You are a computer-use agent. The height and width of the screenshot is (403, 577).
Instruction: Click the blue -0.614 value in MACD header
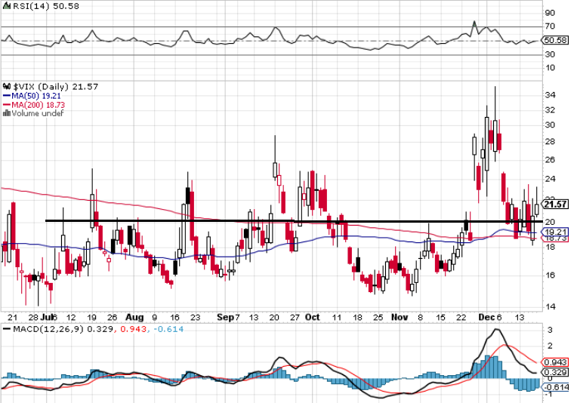pyautogui.click(x=168, y=329)
